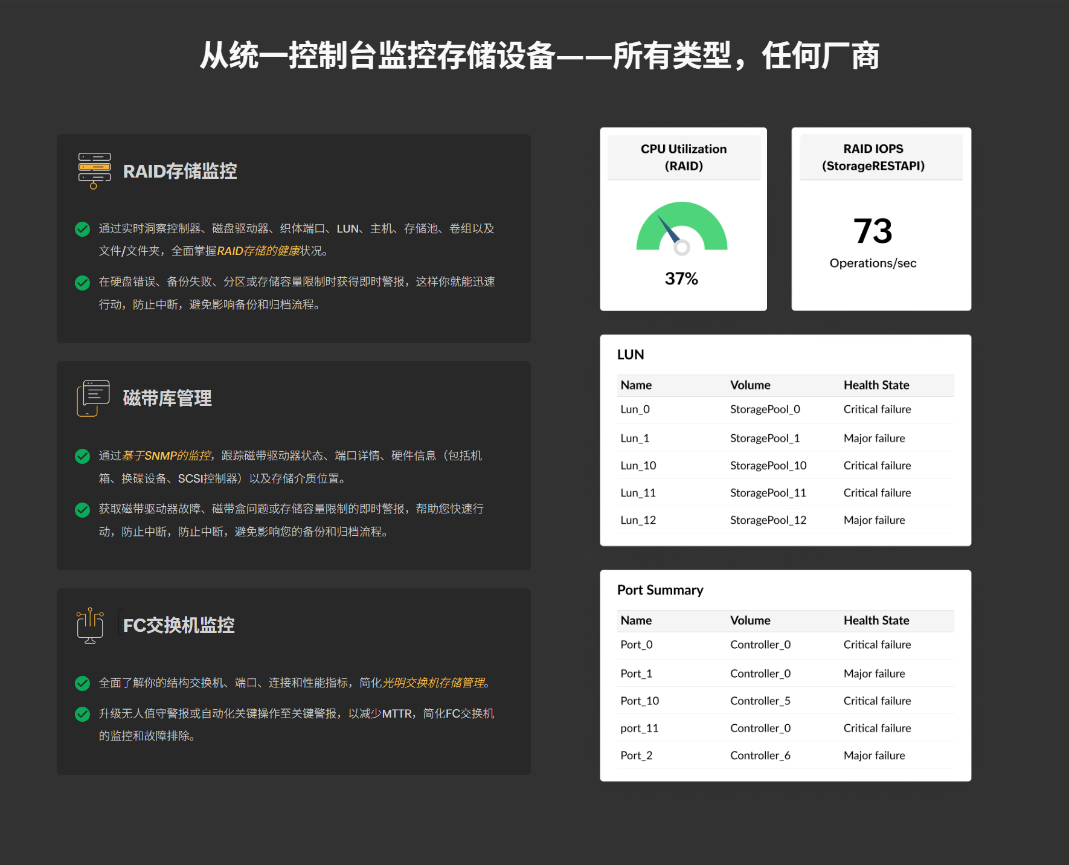This screenshot has width=1069, height=865.
Task: Click the CPU utilization gauge dial
Action: pos(682,228)
